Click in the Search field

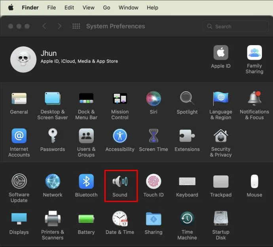[235, 26]
